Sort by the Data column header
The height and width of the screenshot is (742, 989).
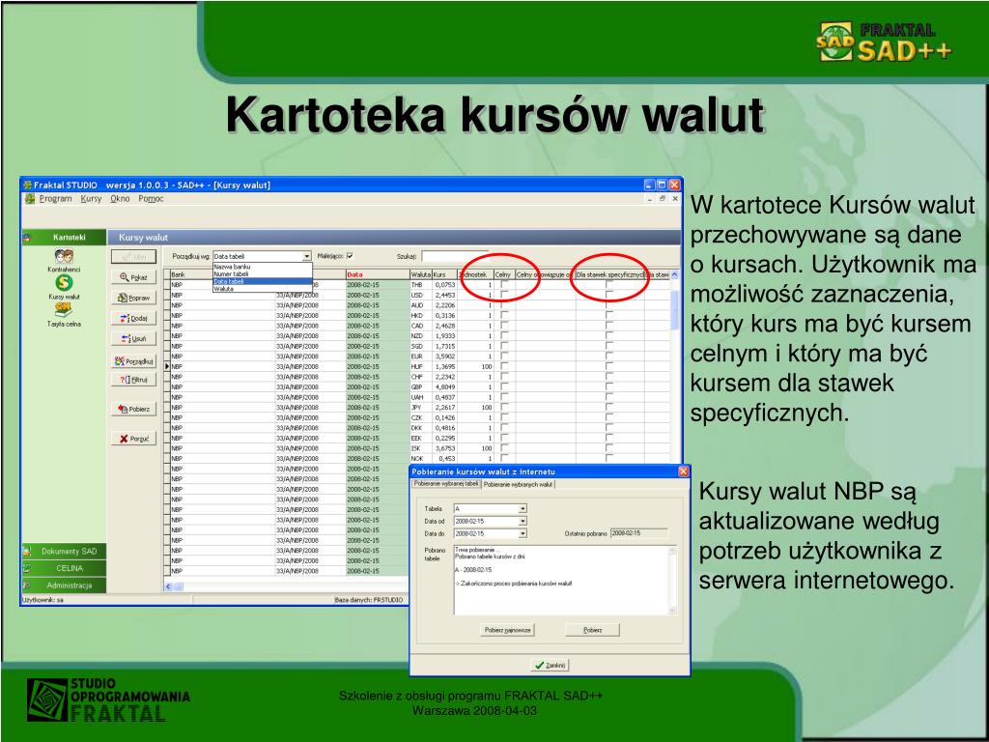[377, 275]
